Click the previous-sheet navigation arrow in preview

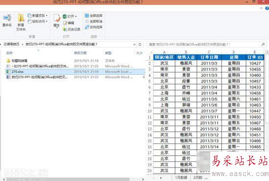click(154, 178)
